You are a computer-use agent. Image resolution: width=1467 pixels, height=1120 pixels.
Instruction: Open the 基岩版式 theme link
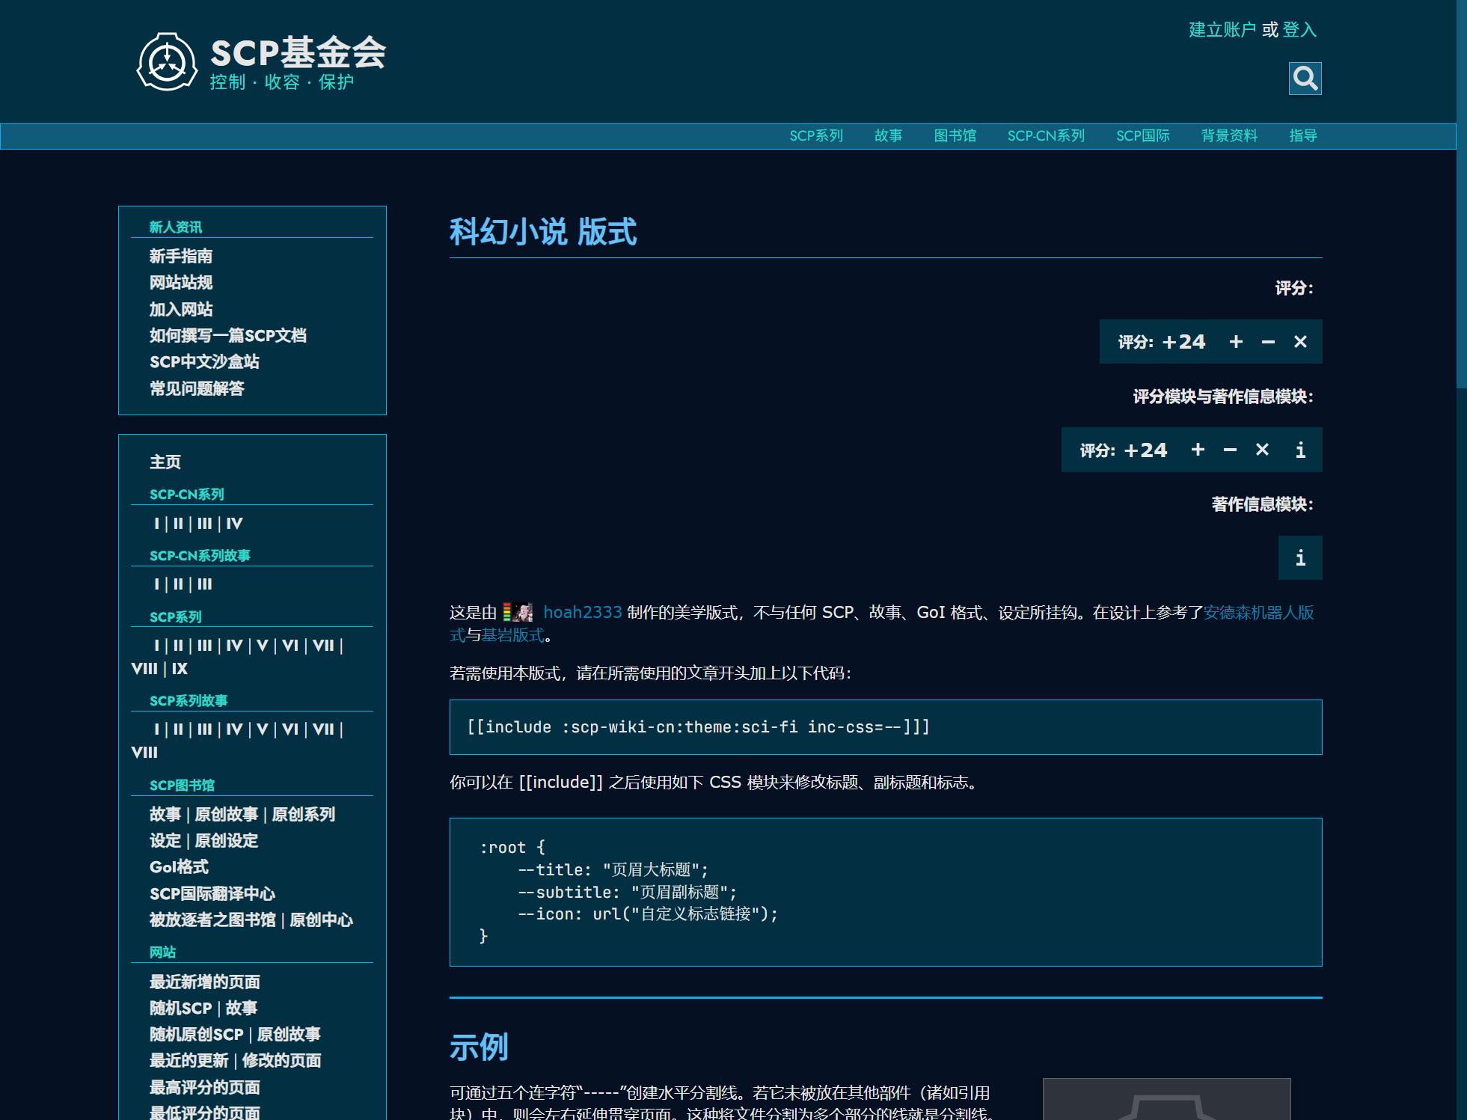point(512,635)
